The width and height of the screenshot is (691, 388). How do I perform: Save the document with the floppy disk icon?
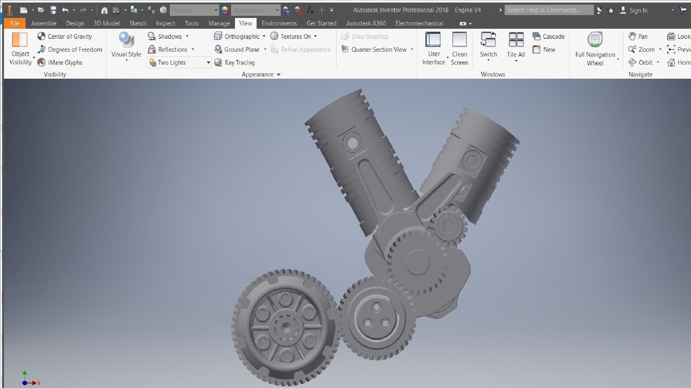click(53, 10)
